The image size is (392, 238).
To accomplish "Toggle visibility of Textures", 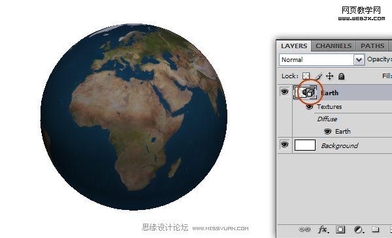I will click(x=309, y=107).
